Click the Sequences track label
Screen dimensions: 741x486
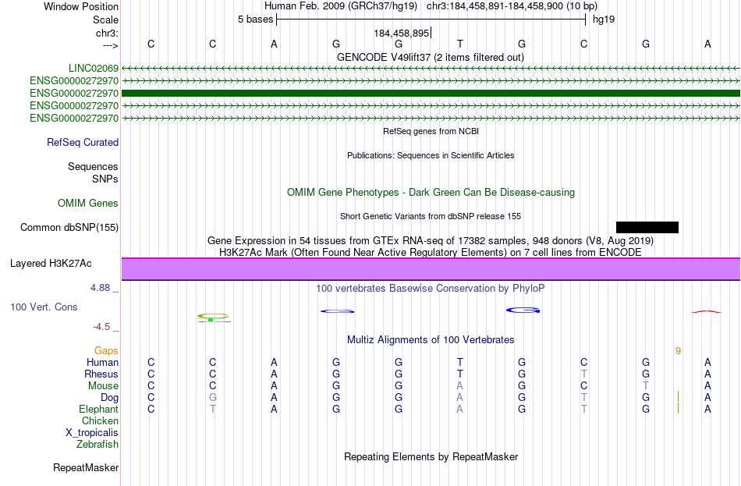93,166
